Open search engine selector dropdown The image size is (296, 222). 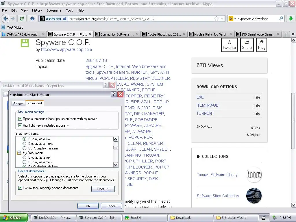(x=235, y=19)
